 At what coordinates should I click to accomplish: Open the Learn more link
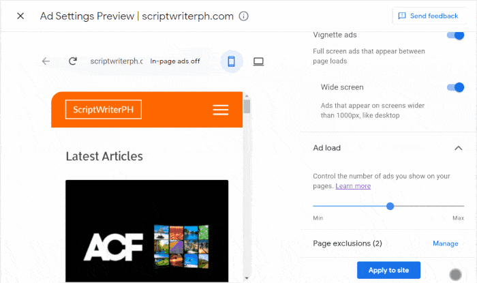tap(353, 186)
